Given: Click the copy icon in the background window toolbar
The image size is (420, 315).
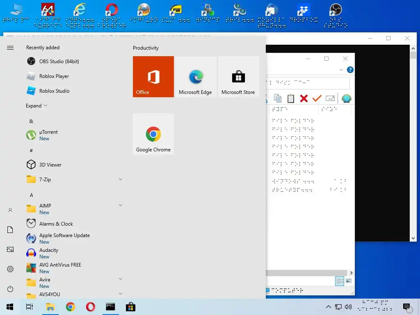Looking at the screenshot, I should (x=278, y=98).
